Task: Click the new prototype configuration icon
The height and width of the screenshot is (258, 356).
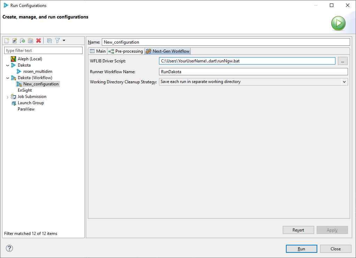Action: pos(14,40)
